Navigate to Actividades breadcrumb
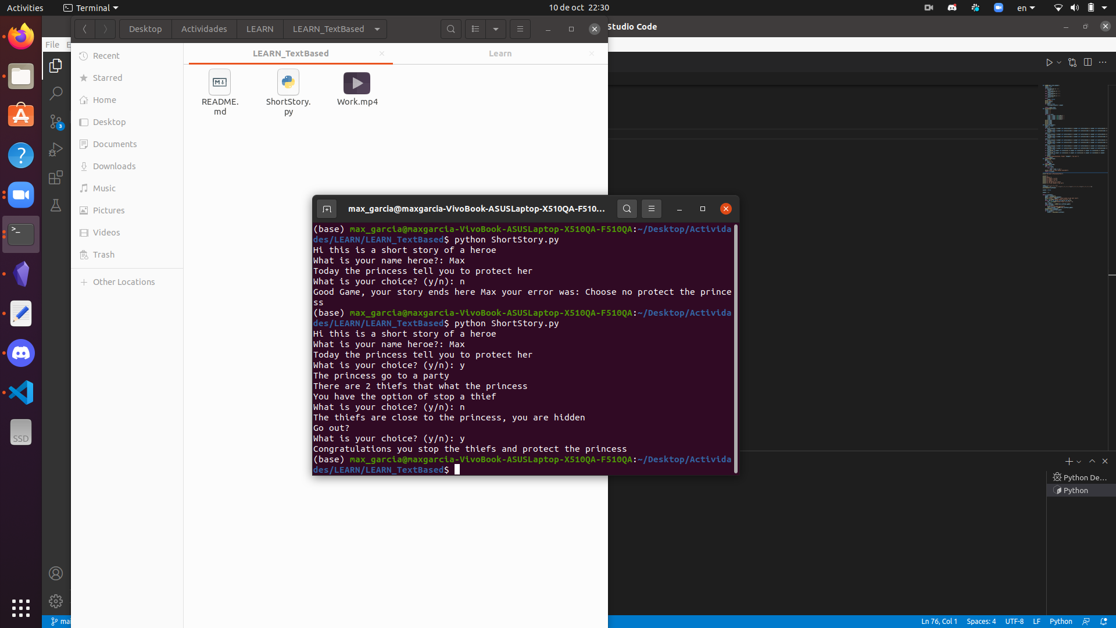Viewport: 1116px width, 628px height. click(204, 29)
